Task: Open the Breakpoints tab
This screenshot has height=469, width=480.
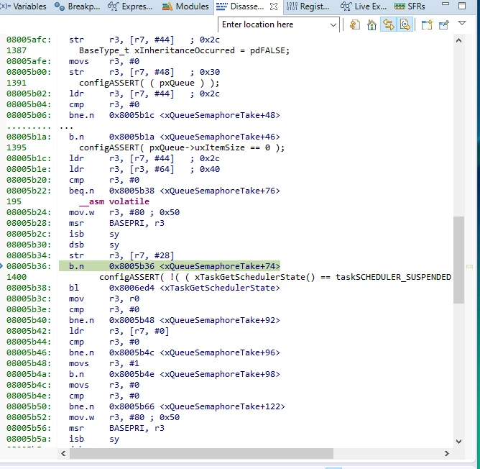Action: [77, 6]
